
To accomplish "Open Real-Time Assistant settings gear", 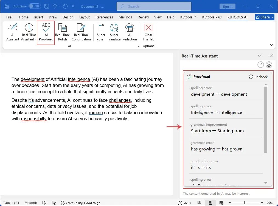I will [x=269, y=65].
